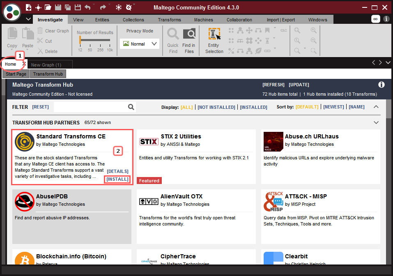Click the Transform Hub header info icon

tap(381, 85)
